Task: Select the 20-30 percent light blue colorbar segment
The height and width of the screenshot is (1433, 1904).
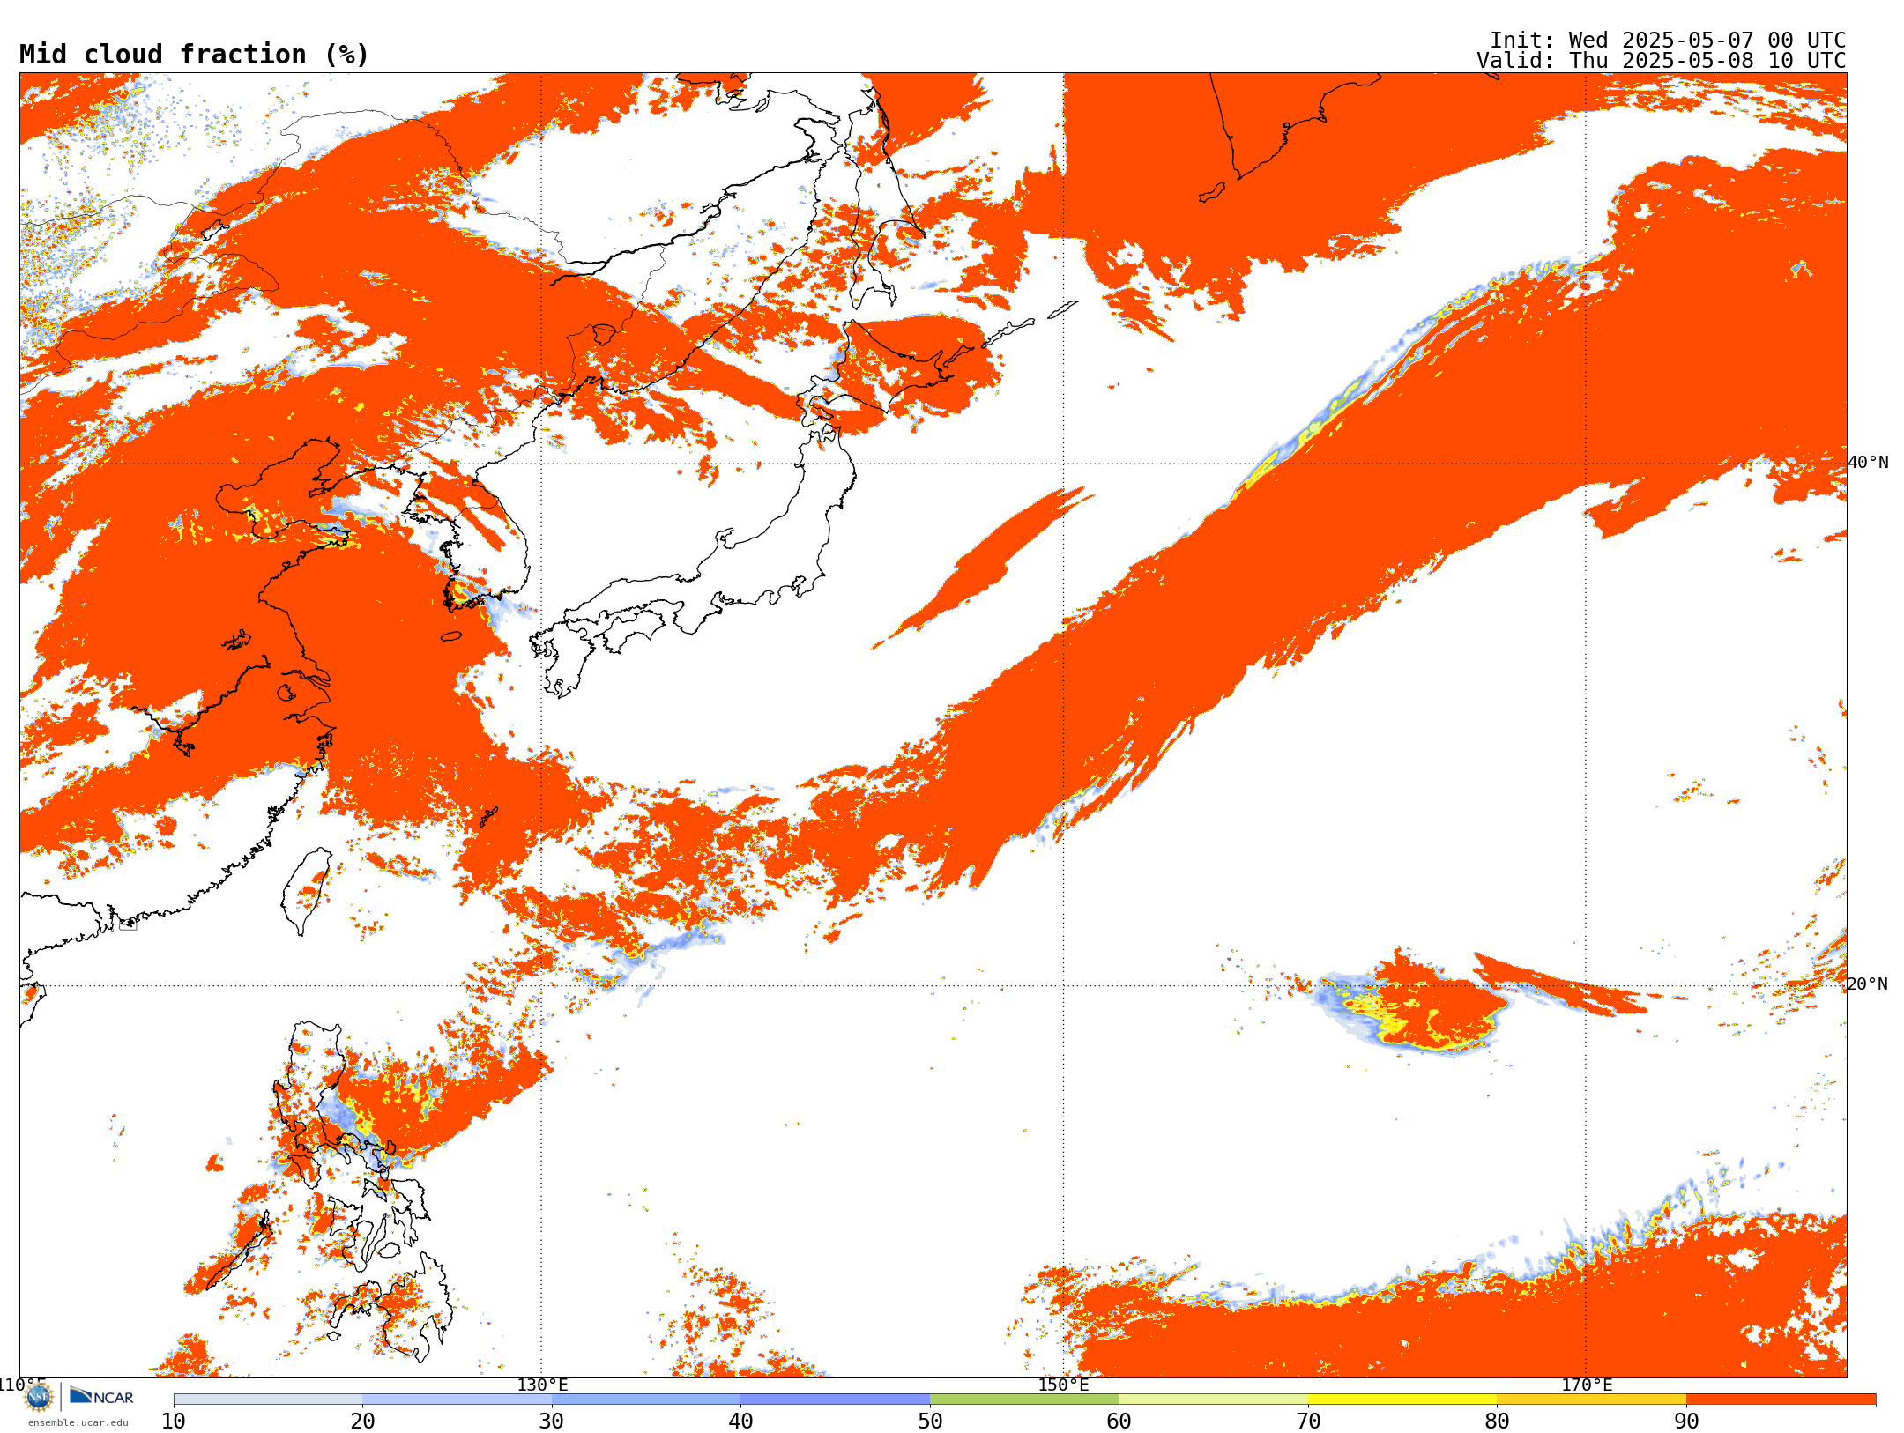Action: 457,1400
